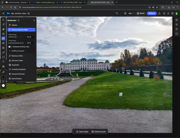Open the tab search dropdown arrow
This screenshot has width=180, height=138.
(x=2, y=2)
